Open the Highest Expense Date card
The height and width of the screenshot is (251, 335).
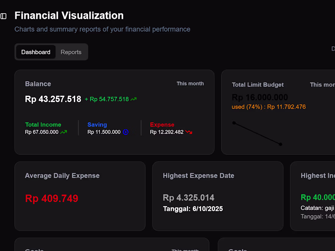click(x=199, y=176)
